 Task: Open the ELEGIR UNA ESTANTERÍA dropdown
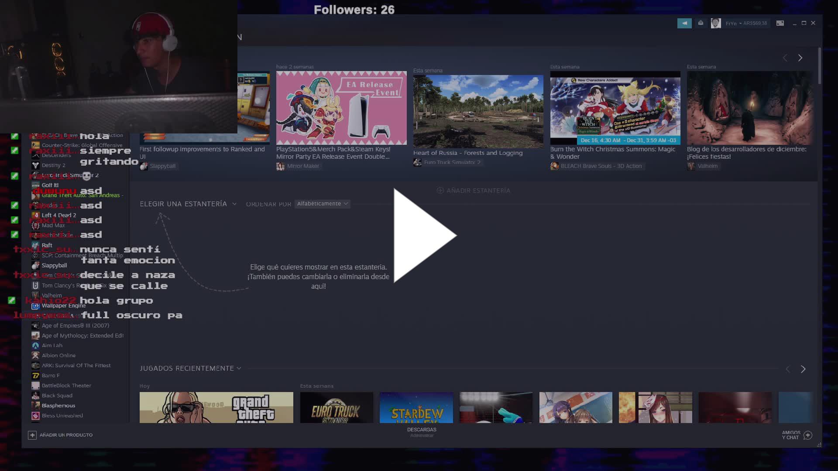pyautogui.click(x=188, y=204)
